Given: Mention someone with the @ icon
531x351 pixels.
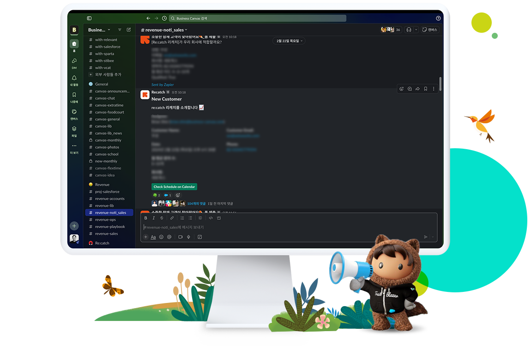Looking at the screenshot, I should (169, 237).
